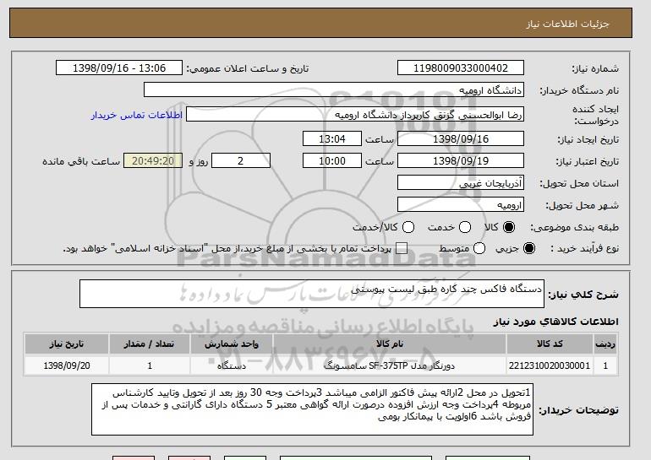
Task: Click the validity date field 1398/09/19
Action: 461,161
